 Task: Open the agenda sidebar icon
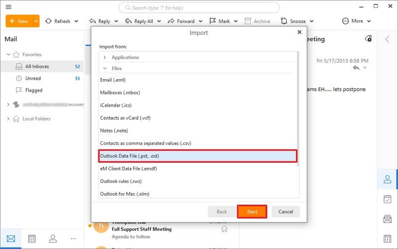[388, 200]
